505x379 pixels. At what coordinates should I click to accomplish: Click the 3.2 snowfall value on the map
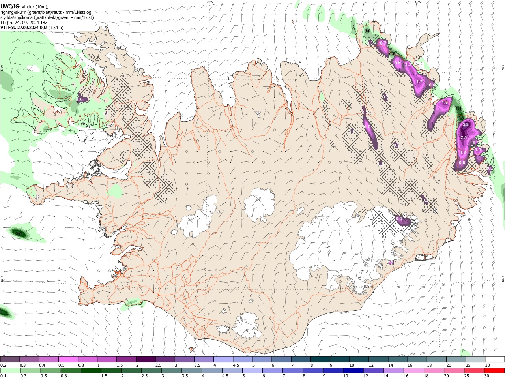click(x=465, y=124)
